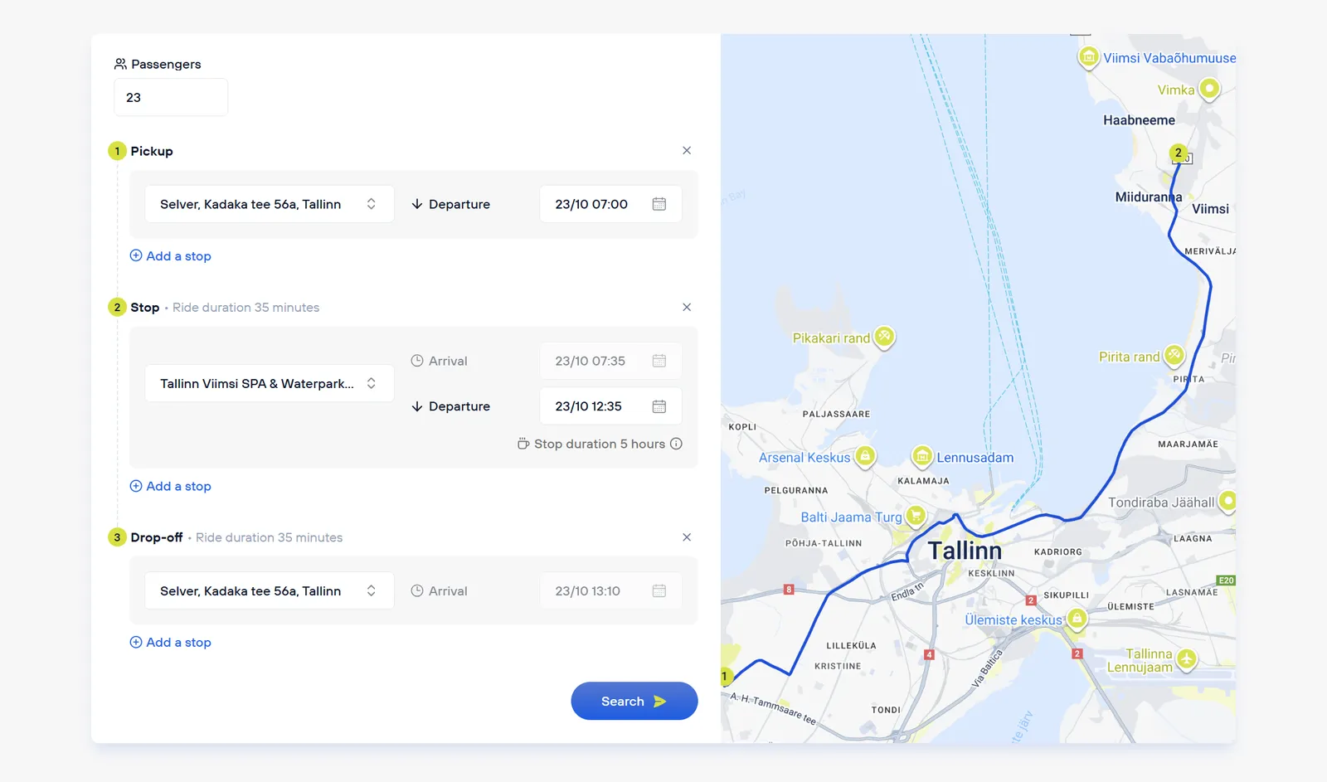Viewport: 1327px width, 782px height.
Task: Click Add a stop below stop 2
Action: [x=171, y=486]
